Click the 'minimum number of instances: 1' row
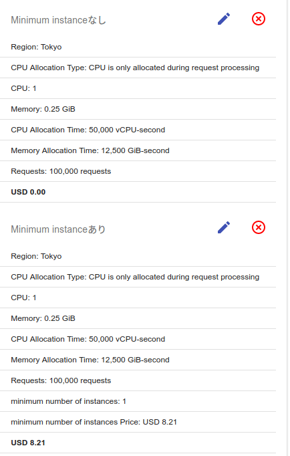Screen dimensions: 290x456 (138, 401)
